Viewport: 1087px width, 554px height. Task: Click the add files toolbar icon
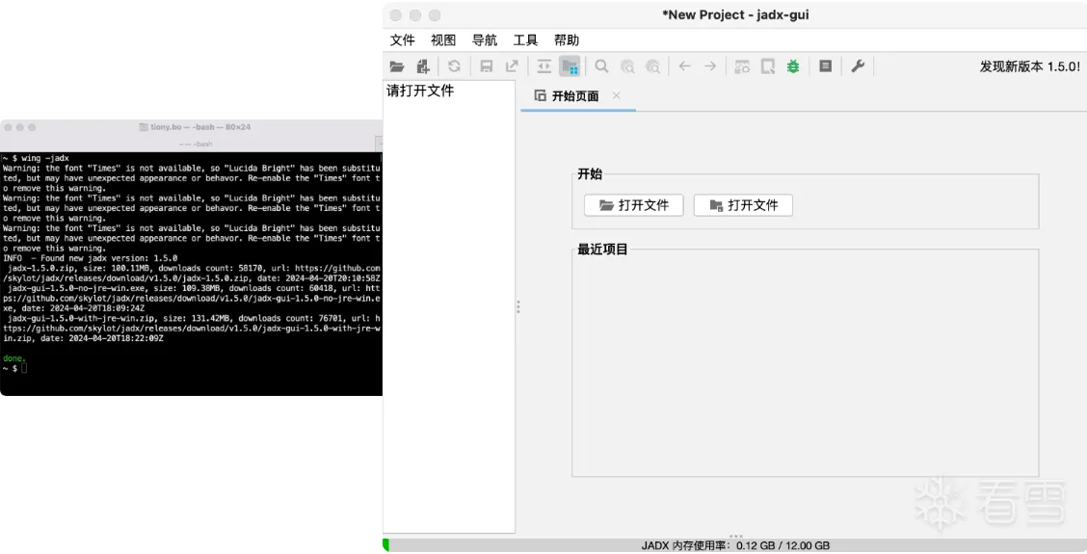pos(422,66)
